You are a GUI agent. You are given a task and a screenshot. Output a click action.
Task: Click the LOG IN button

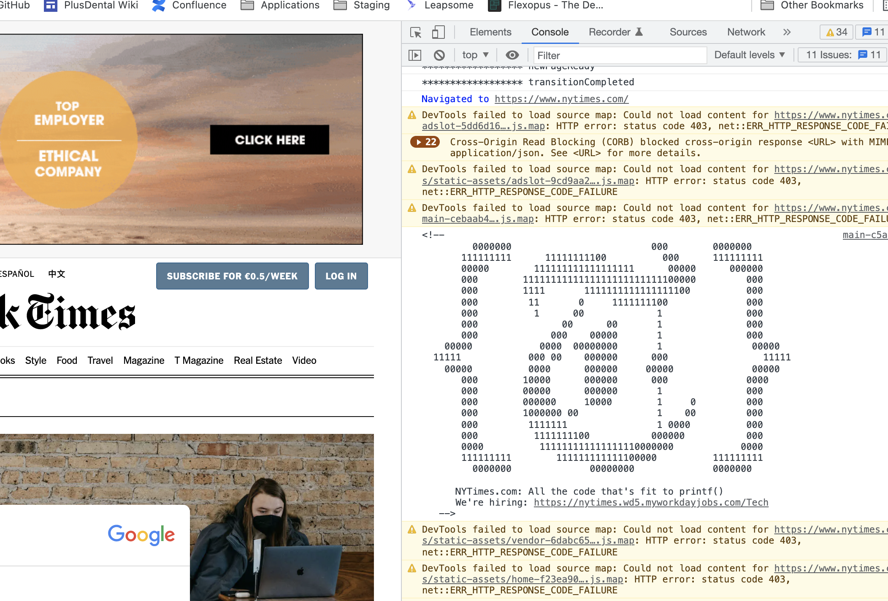coord(341,276)
